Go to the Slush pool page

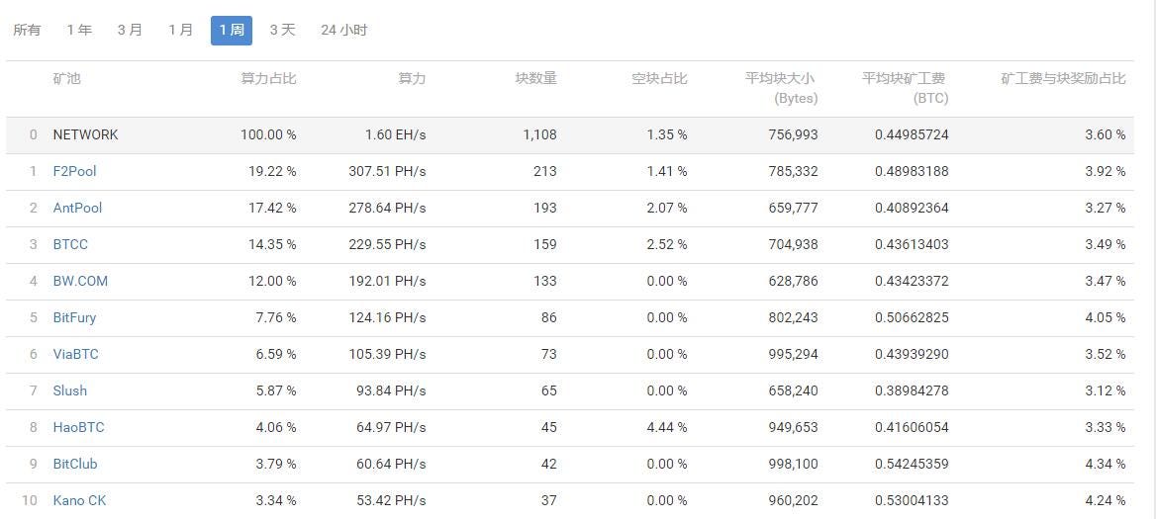70,390
